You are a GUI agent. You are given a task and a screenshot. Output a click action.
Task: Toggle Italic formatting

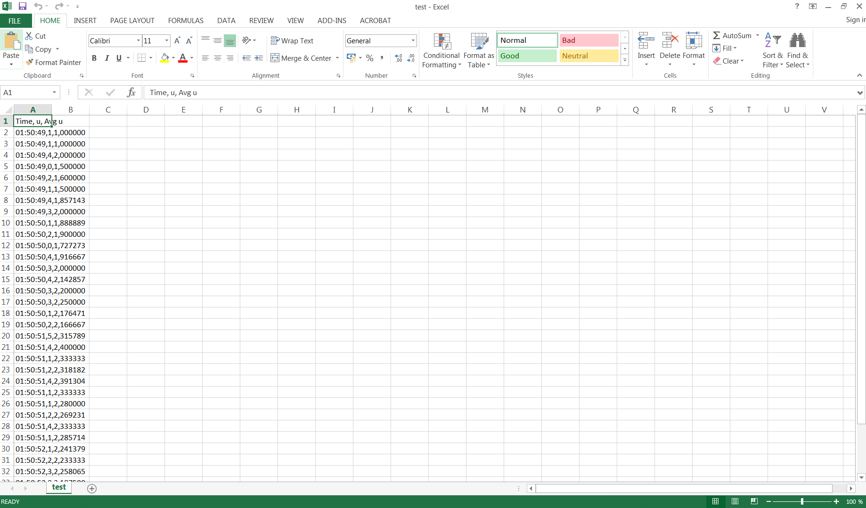pyautogui.click(x=107, y=58)
